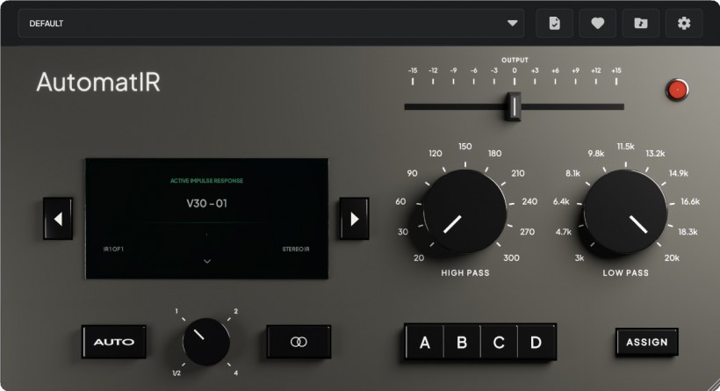Click the OUTPUT slider handle
This screenshot has width=720, height=391.
[x=514, y=106]
